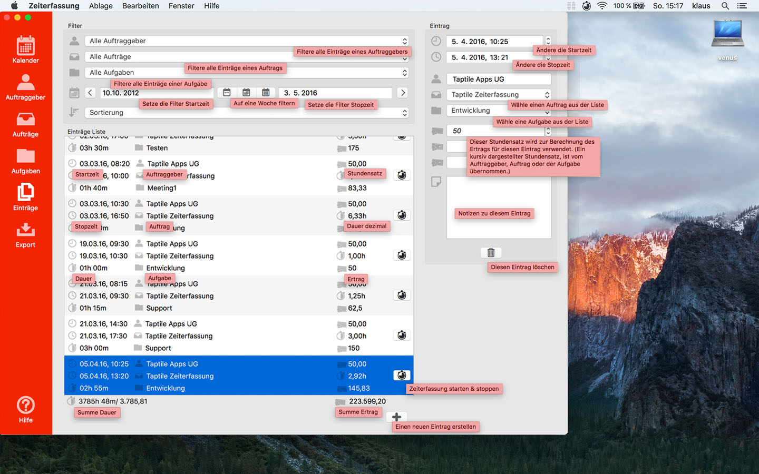Open the Export section in sidebar
The image size is (759, 474).
(25, 235)
